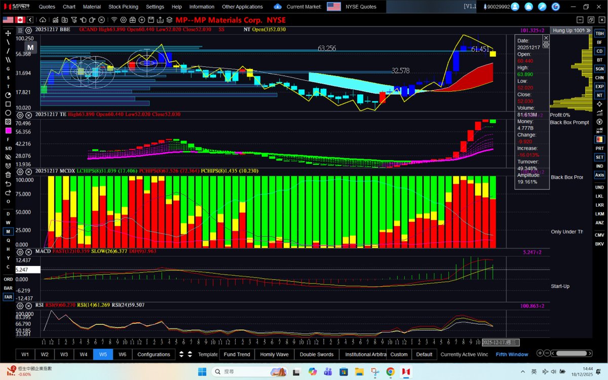Screen dimensions: 608x380
Task: Open the TE indicator panel settings
Action: pos(21,115)
